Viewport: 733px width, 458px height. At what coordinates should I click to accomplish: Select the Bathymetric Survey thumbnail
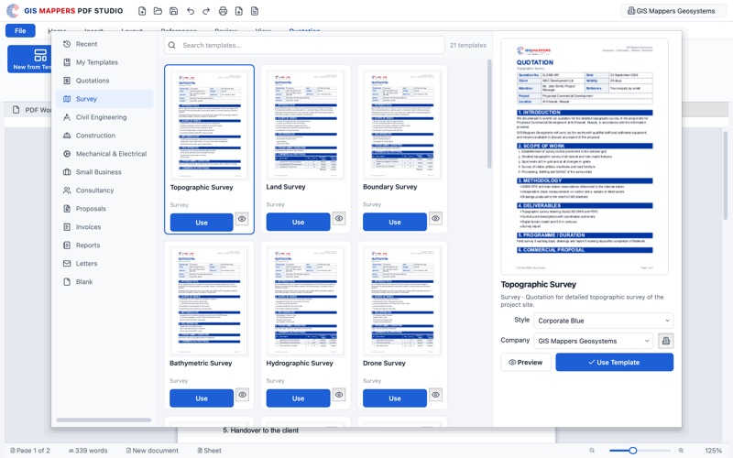(x=210, y=301)
